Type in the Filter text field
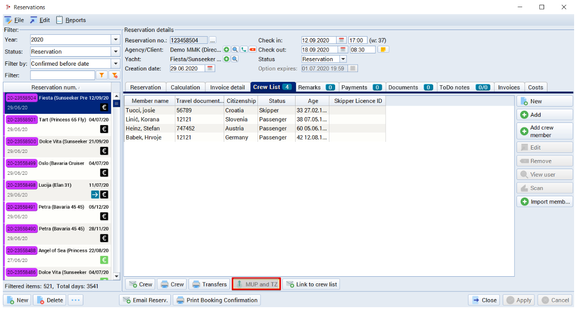Viewport: 576px width, 311px height. 62,75
